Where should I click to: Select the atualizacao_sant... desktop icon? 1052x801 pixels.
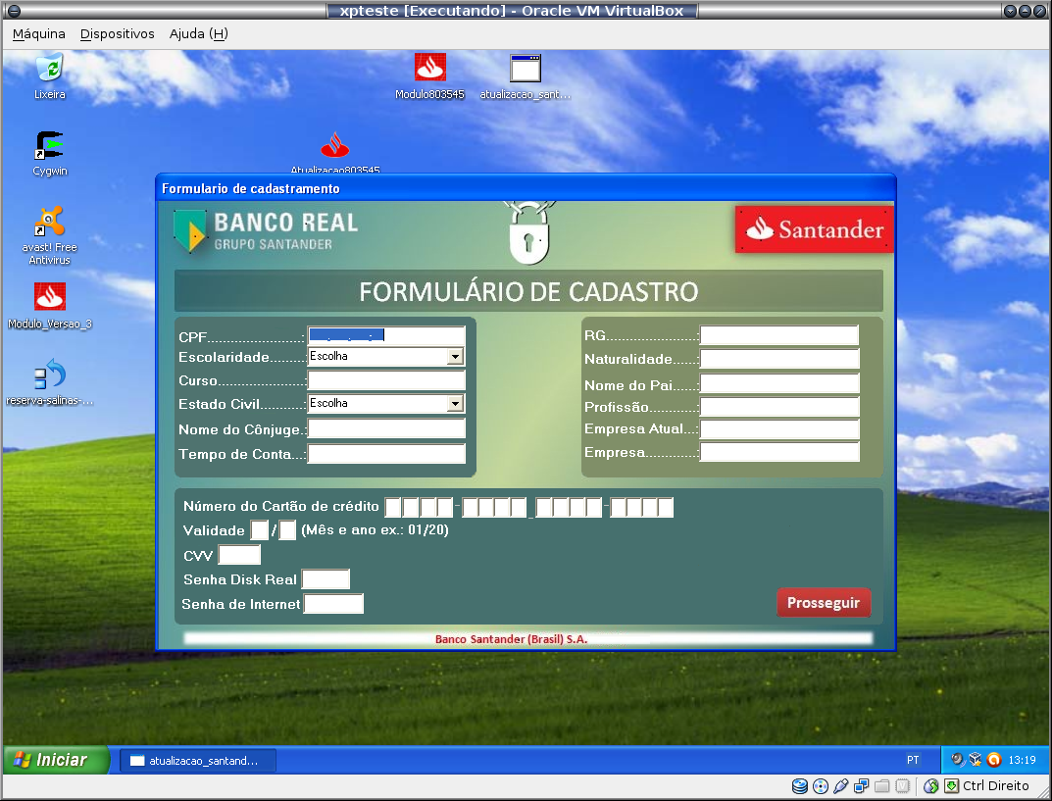coord(526,75)
